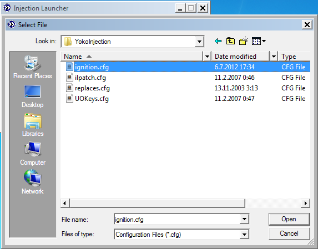The image size is (318, 249).
Task: Expand the File name dropdown arrow
Action: click(244, 219)
